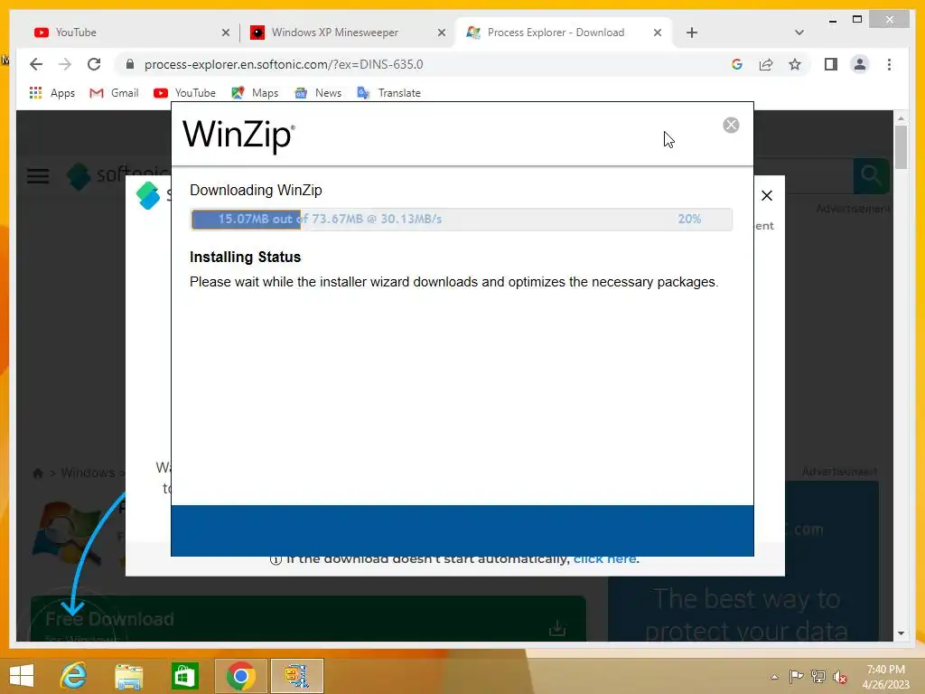Open the taskbar clock and date
The image size is (925, 694).
(885, 676)
